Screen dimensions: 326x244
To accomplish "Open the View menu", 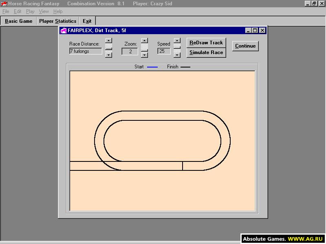I will [44, 11].
